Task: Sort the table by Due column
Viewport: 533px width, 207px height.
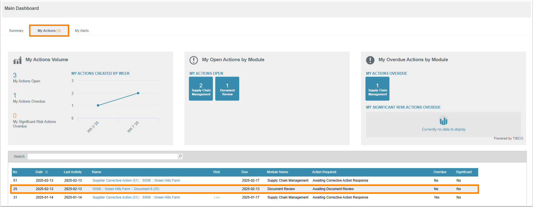Action: click(x=245, y=172)
